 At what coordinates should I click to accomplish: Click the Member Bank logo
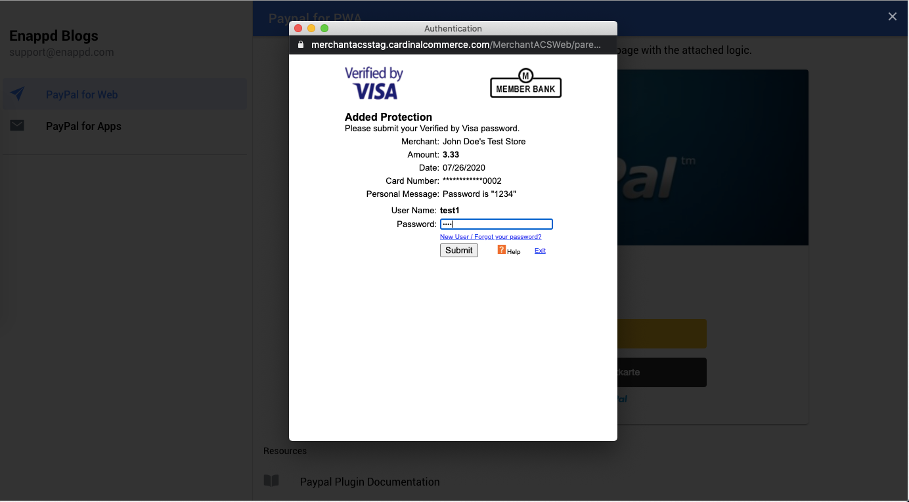click(525, 83)
